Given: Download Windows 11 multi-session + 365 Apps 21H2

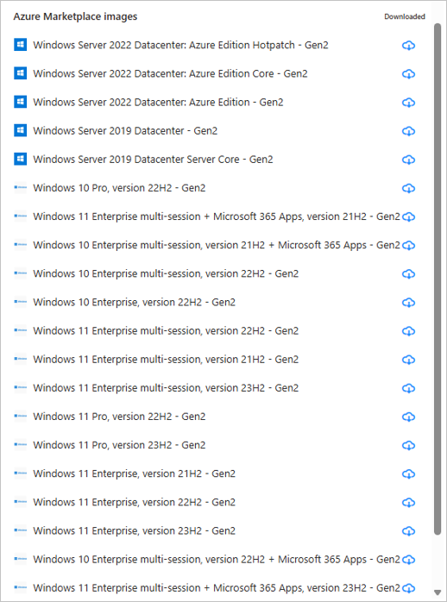Looking at the screenshot, I should coord(408,216).
